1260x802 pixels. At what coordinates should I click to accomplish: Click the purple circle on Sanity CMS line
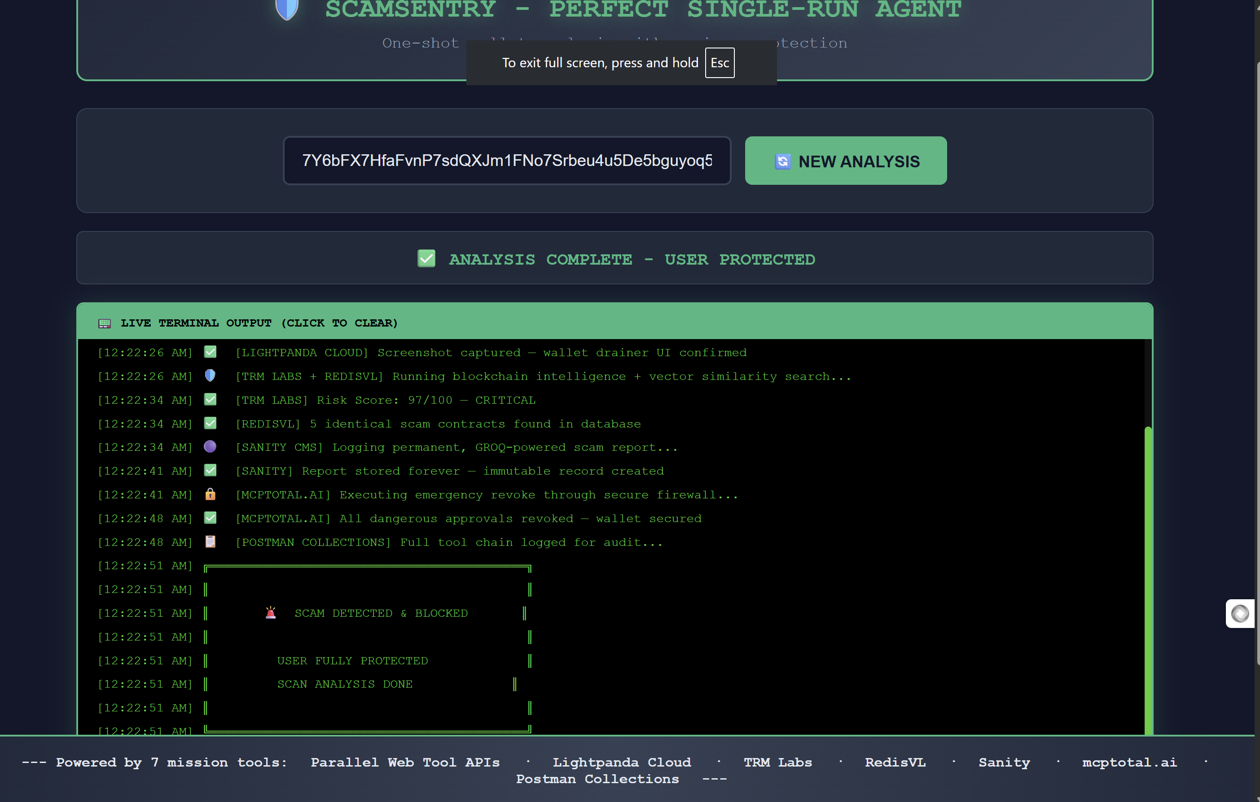point(210,446)
